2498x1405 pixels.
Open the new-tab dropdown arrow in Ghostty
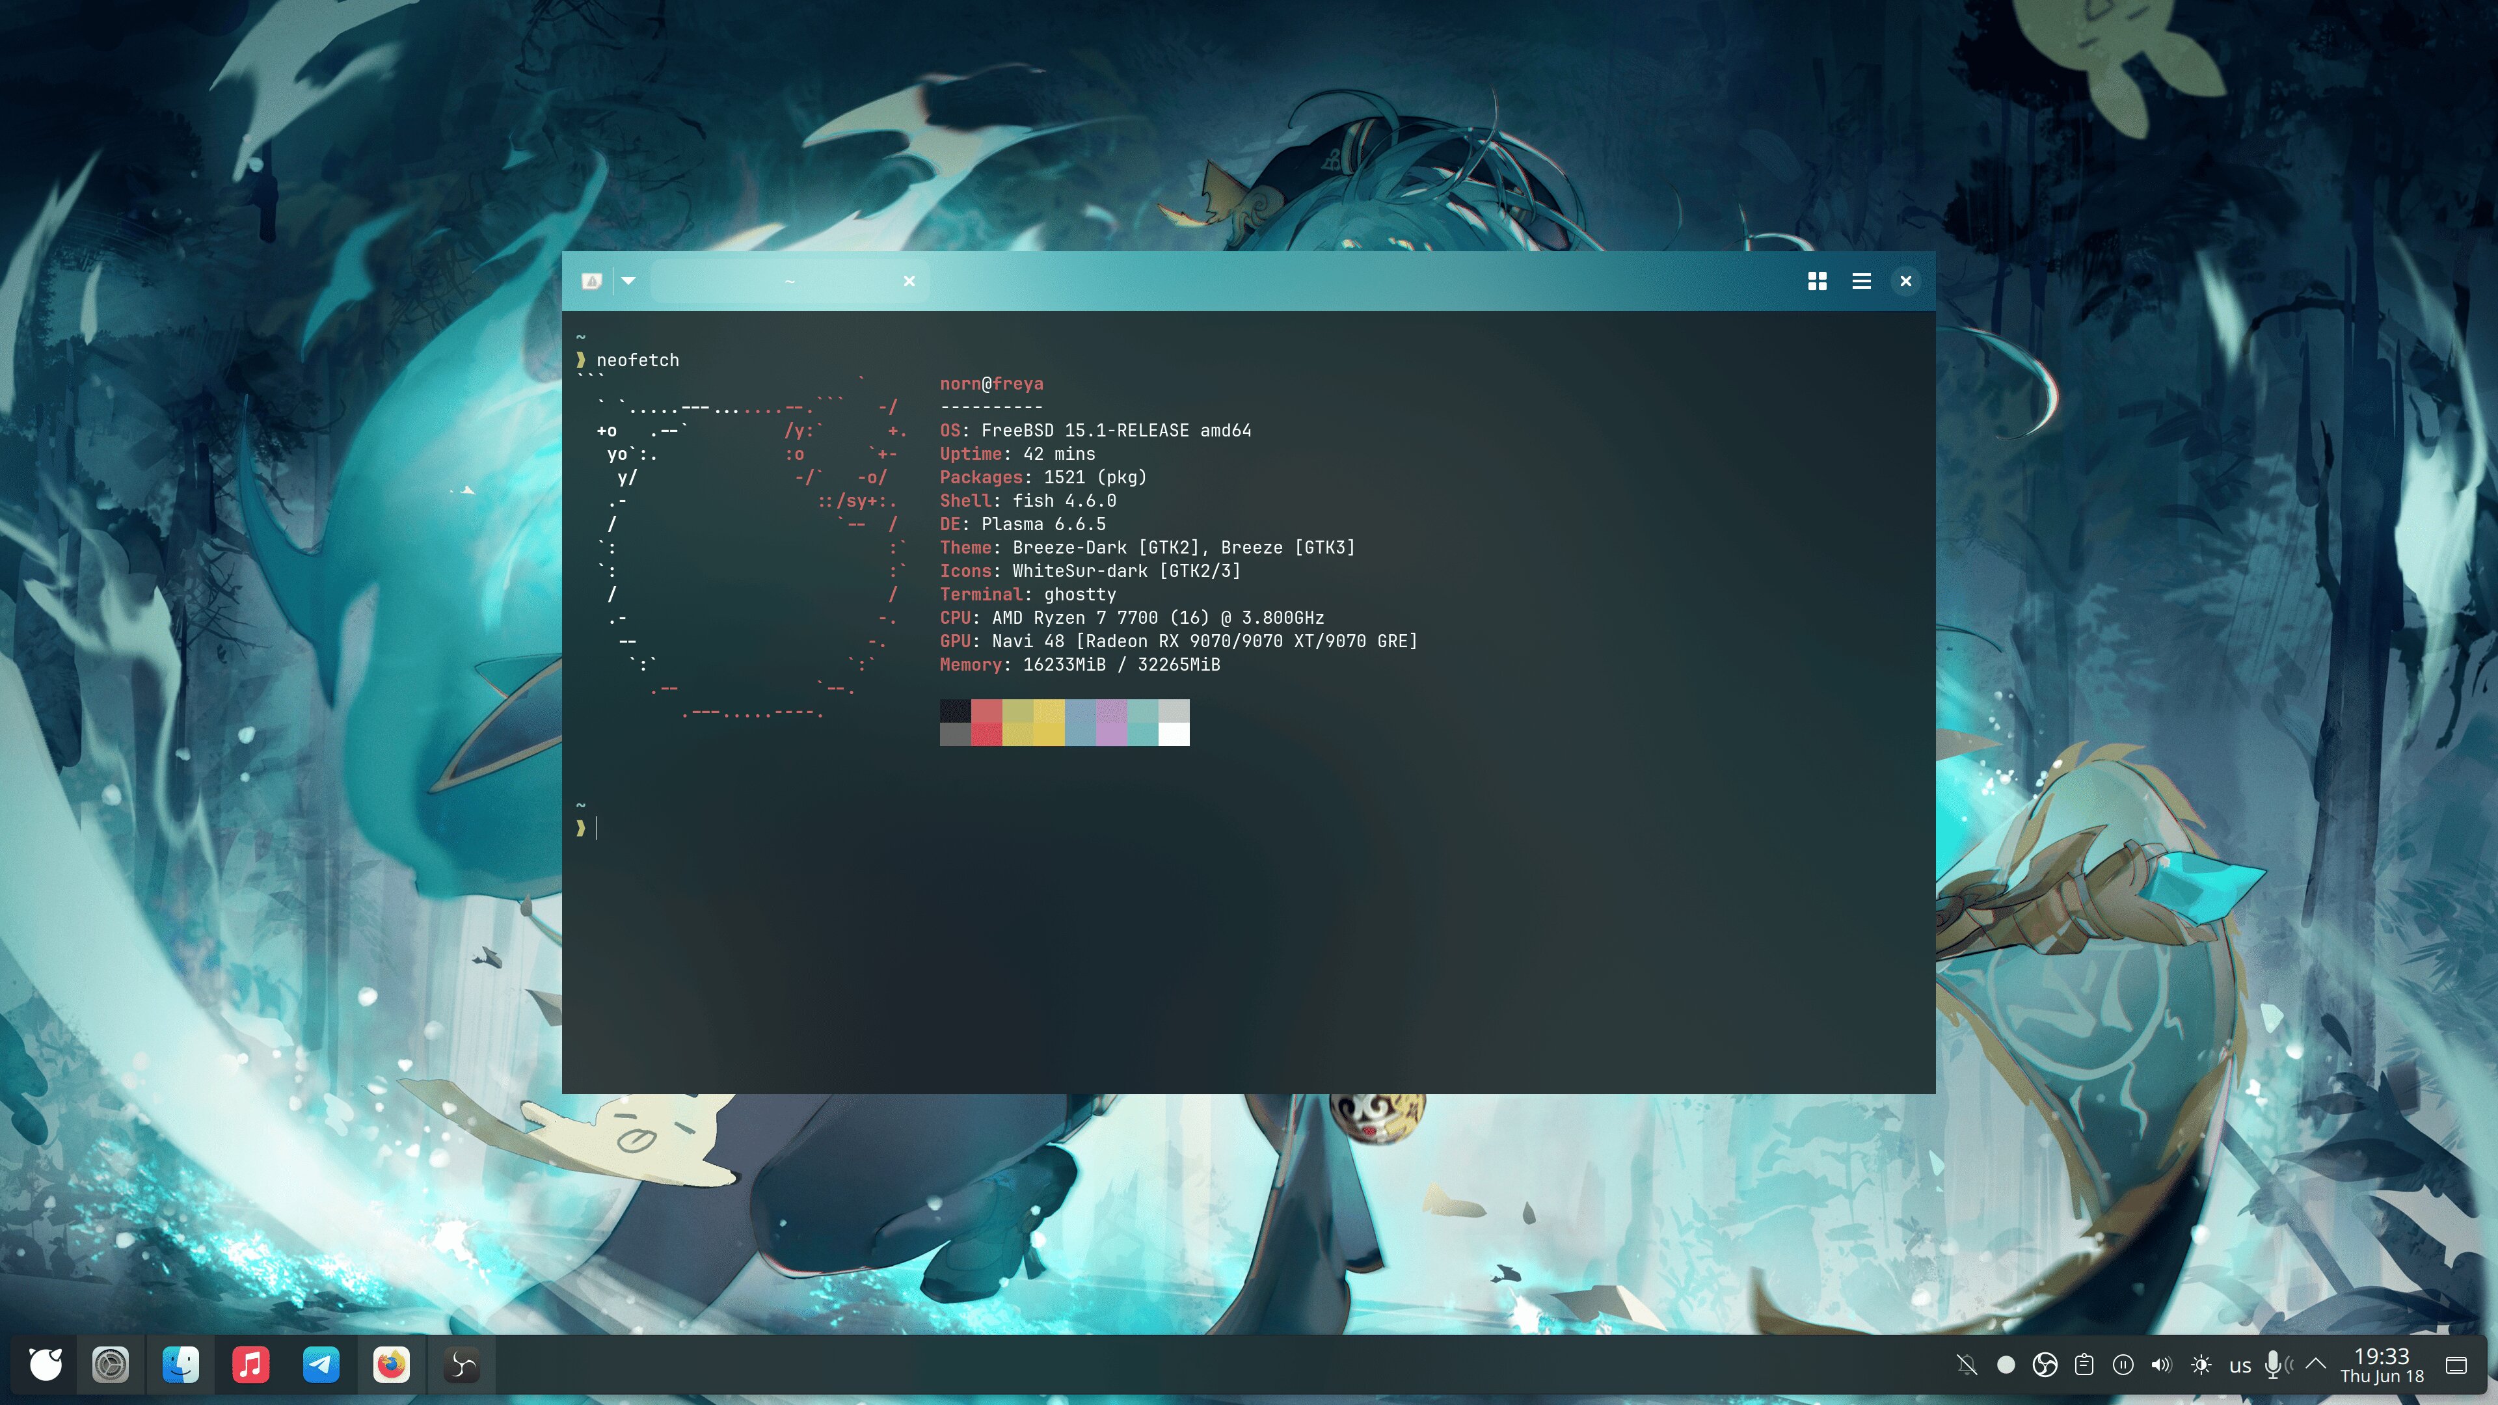pyautogui.click(x=628, y=281)
